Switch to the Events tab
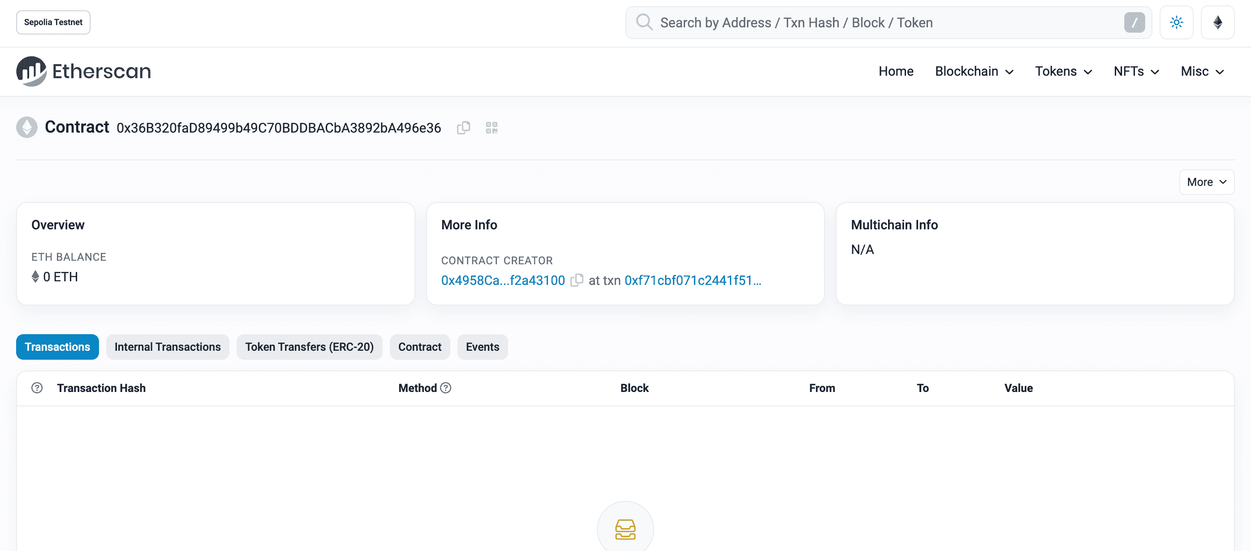 coord(482,347)
